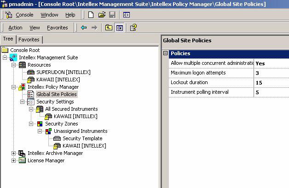The width and height of the screenshot is (289, 188).
Task: Click the Lockout duration value 15
Action: point(259,83)
